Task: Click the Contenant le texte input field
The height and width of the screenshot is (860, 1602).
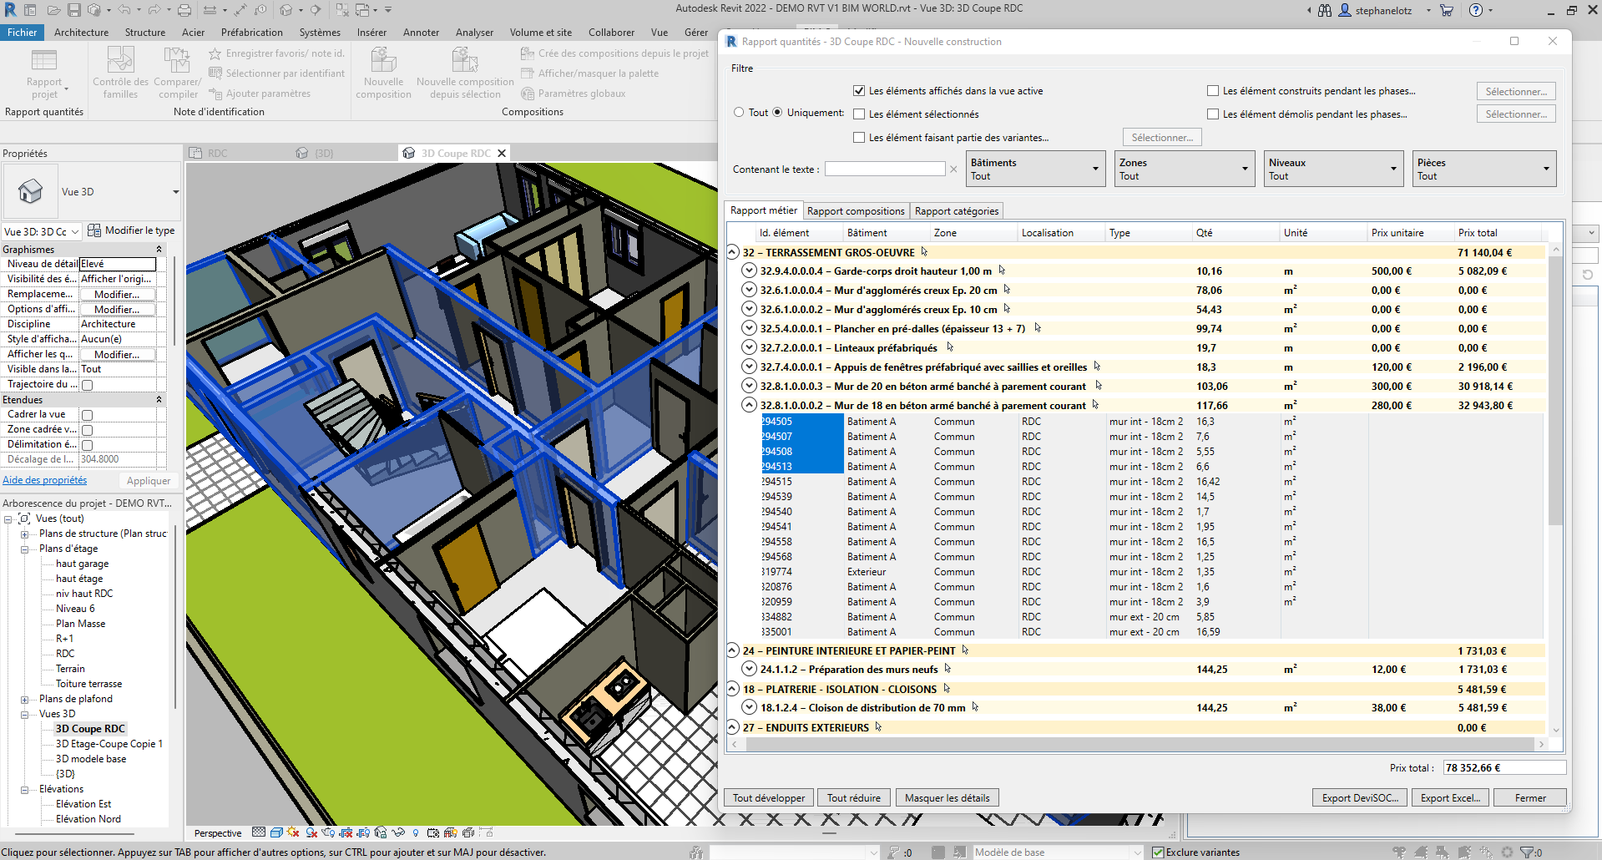Action: click(884, 168)
